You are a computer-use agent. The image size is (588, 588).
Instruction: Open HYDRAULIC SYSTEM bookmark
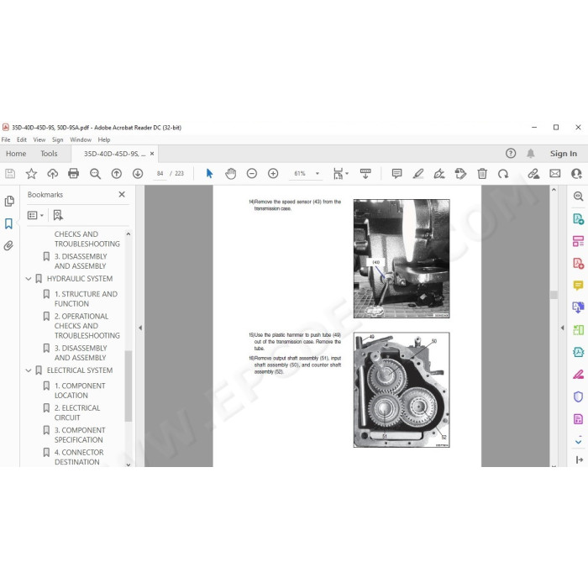[x=80, y=279]
